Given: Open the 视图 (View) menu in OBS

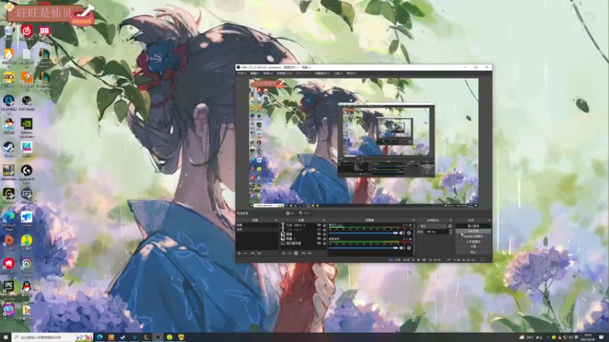Looking at the screenshot, I should (268, 73).
